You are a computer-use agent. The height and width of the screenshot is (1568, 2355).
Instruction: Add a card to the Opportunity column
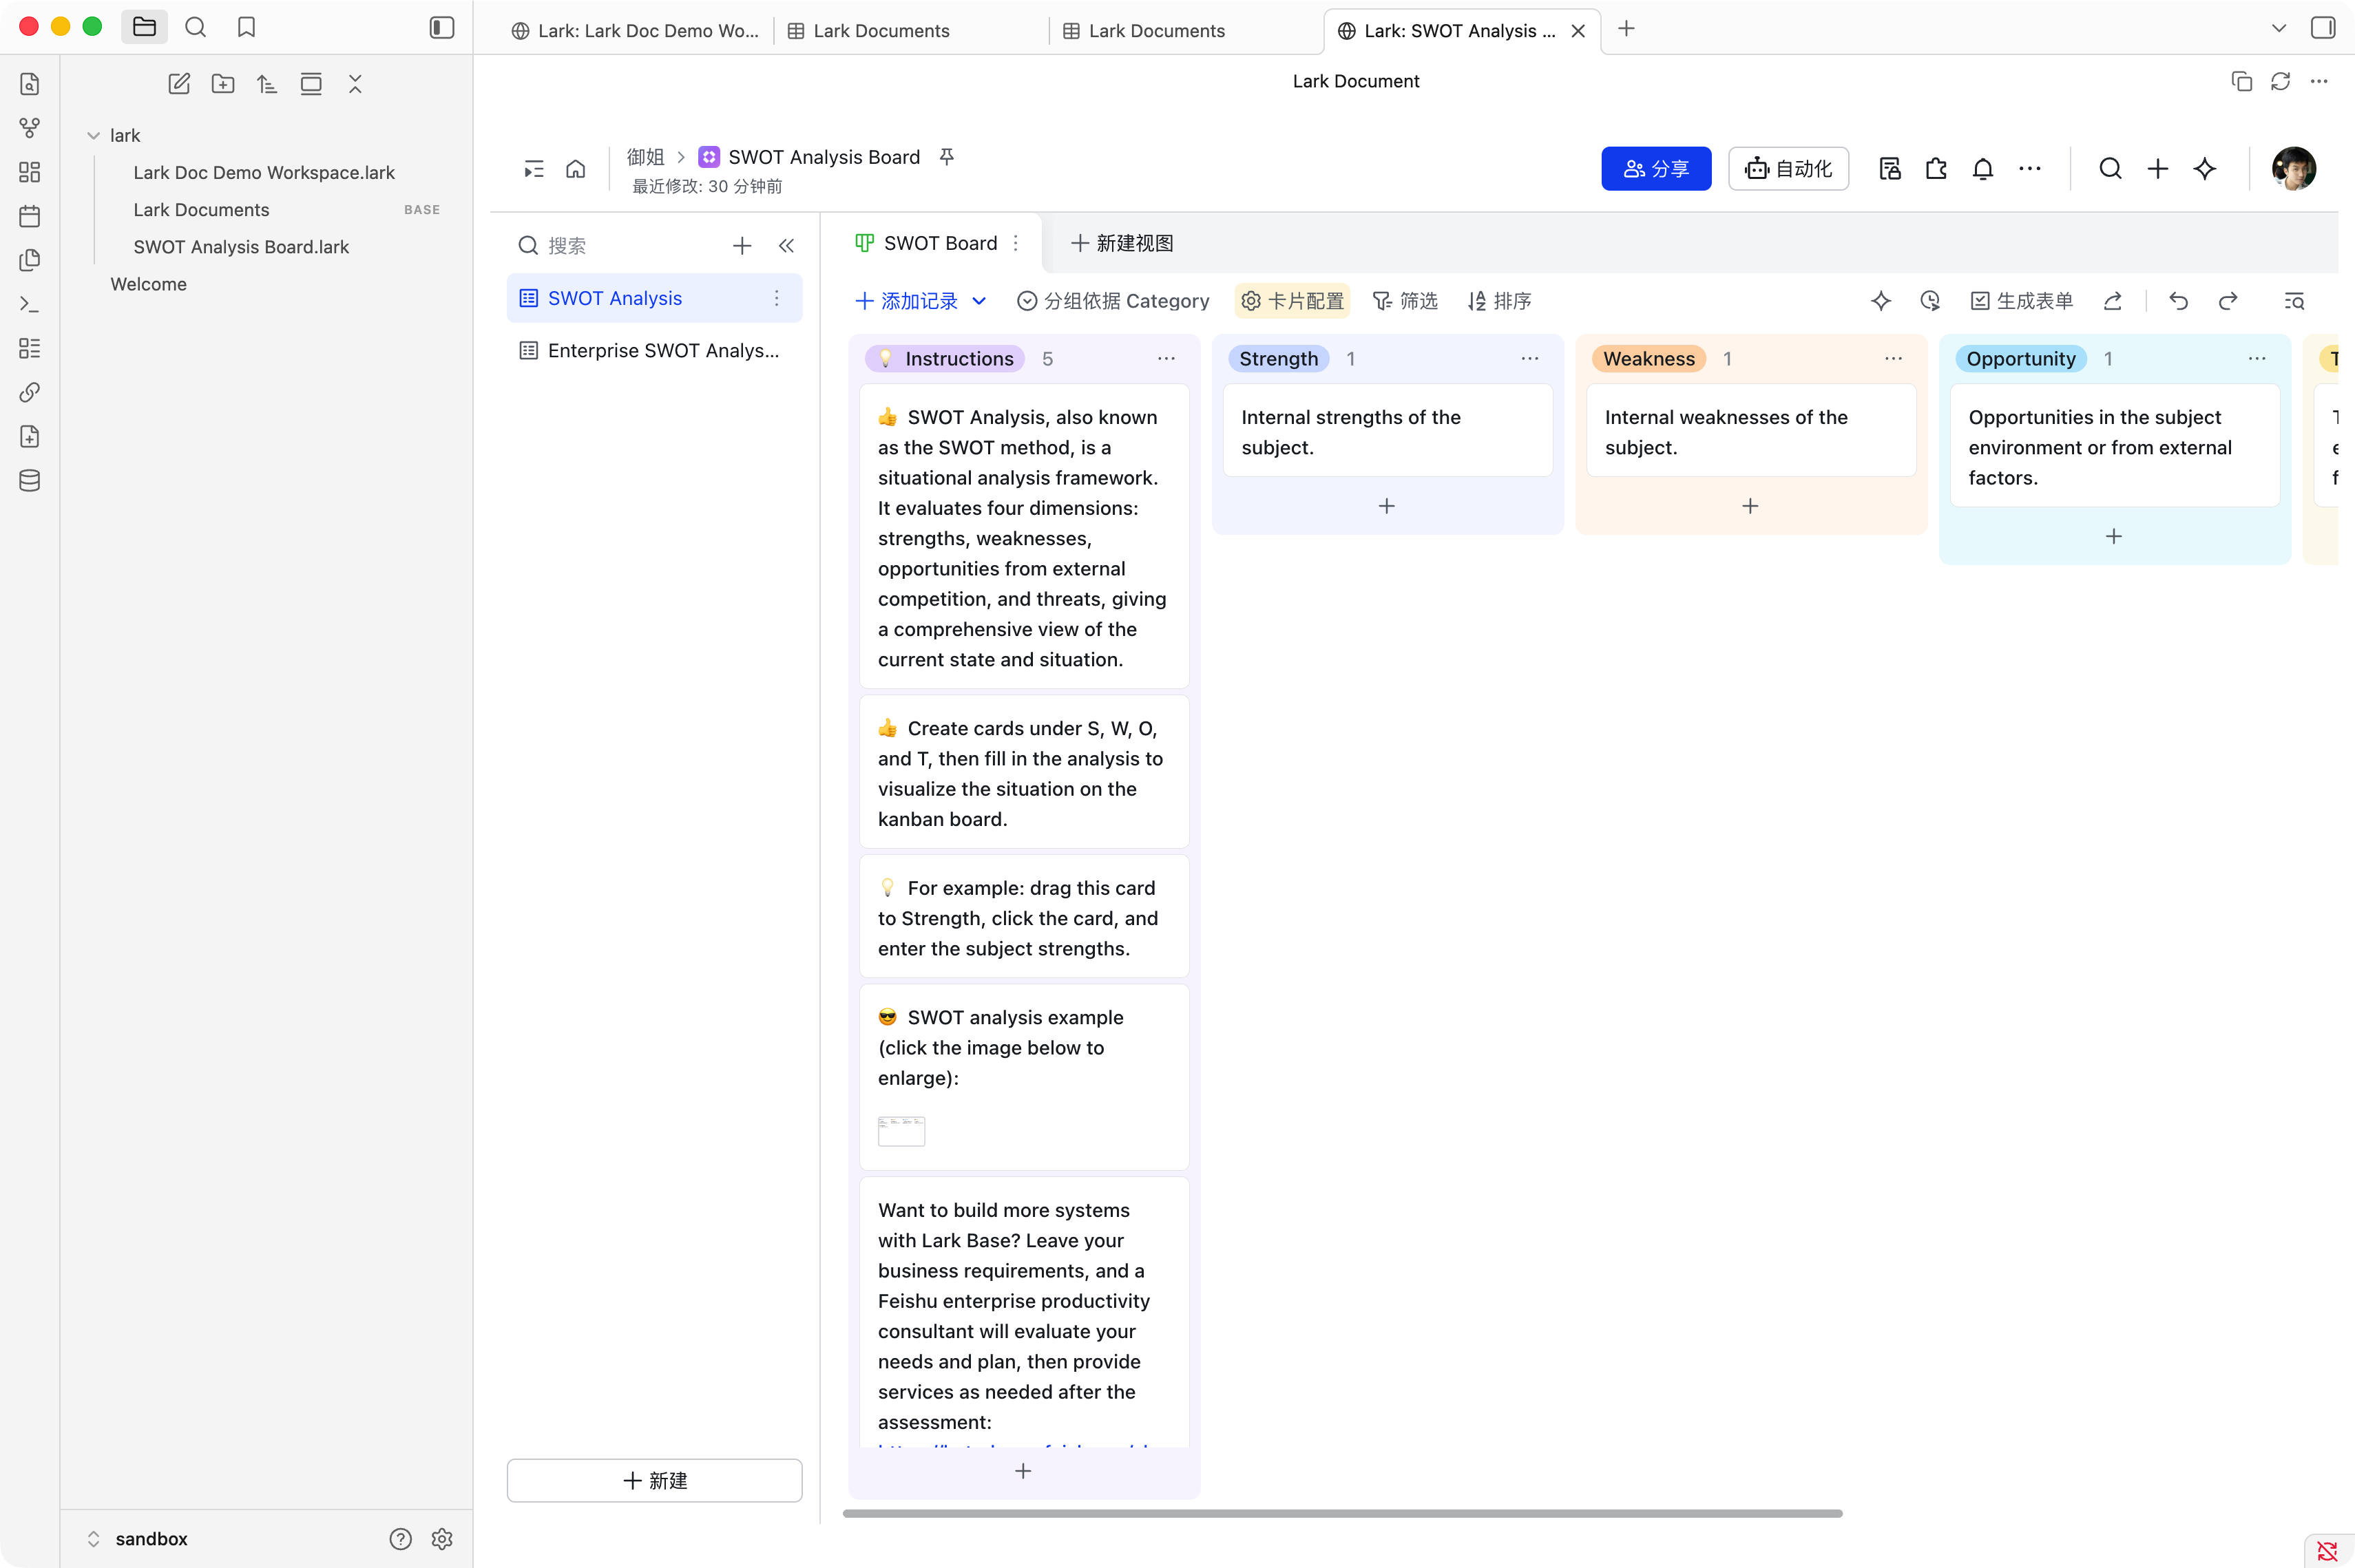tap(2113, 537)
